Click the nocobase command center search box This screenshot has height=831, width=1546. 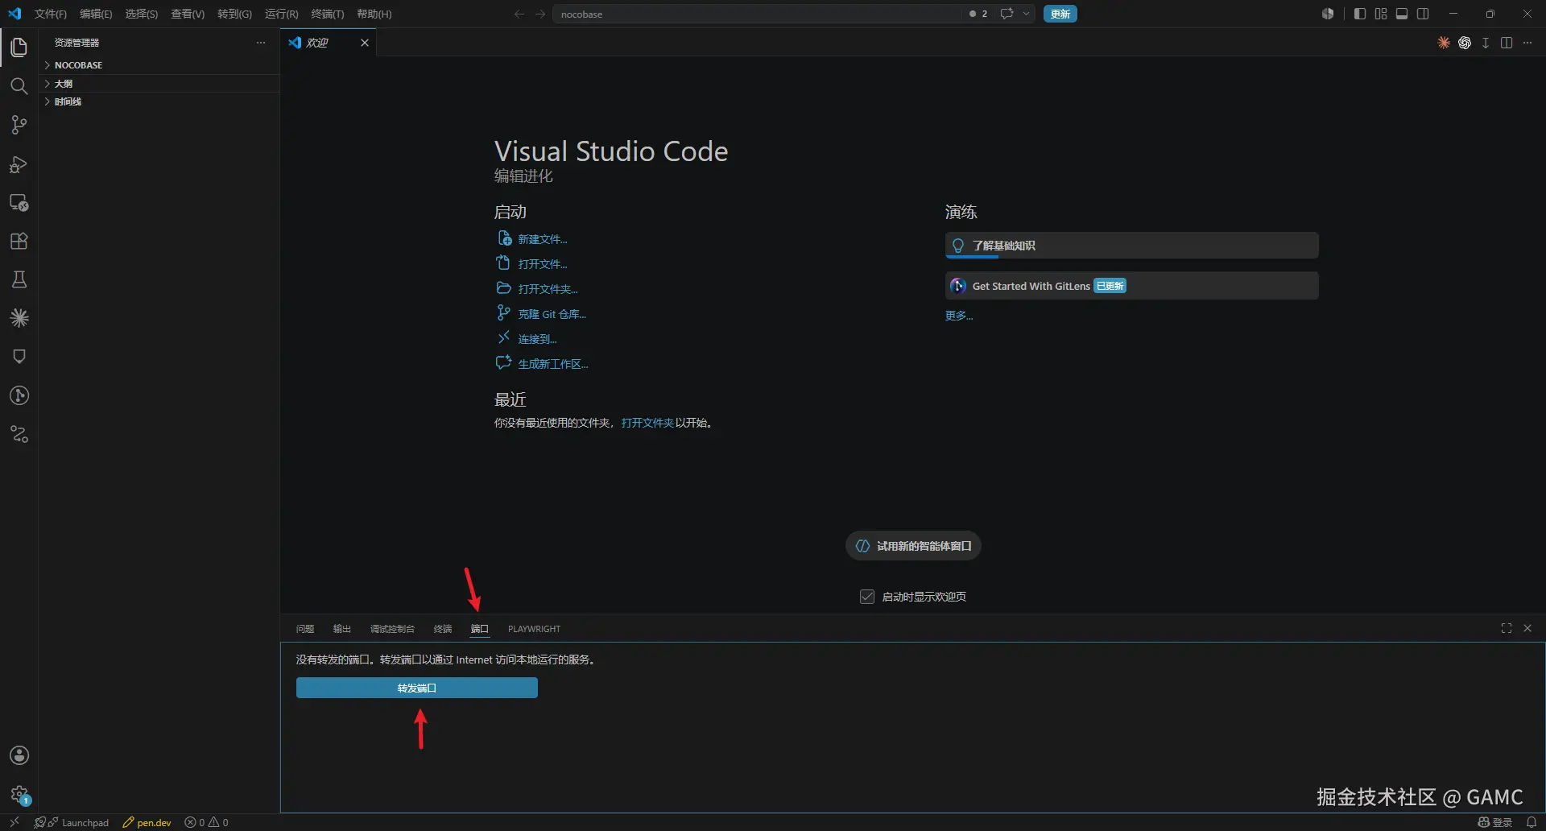coord(757,14)
